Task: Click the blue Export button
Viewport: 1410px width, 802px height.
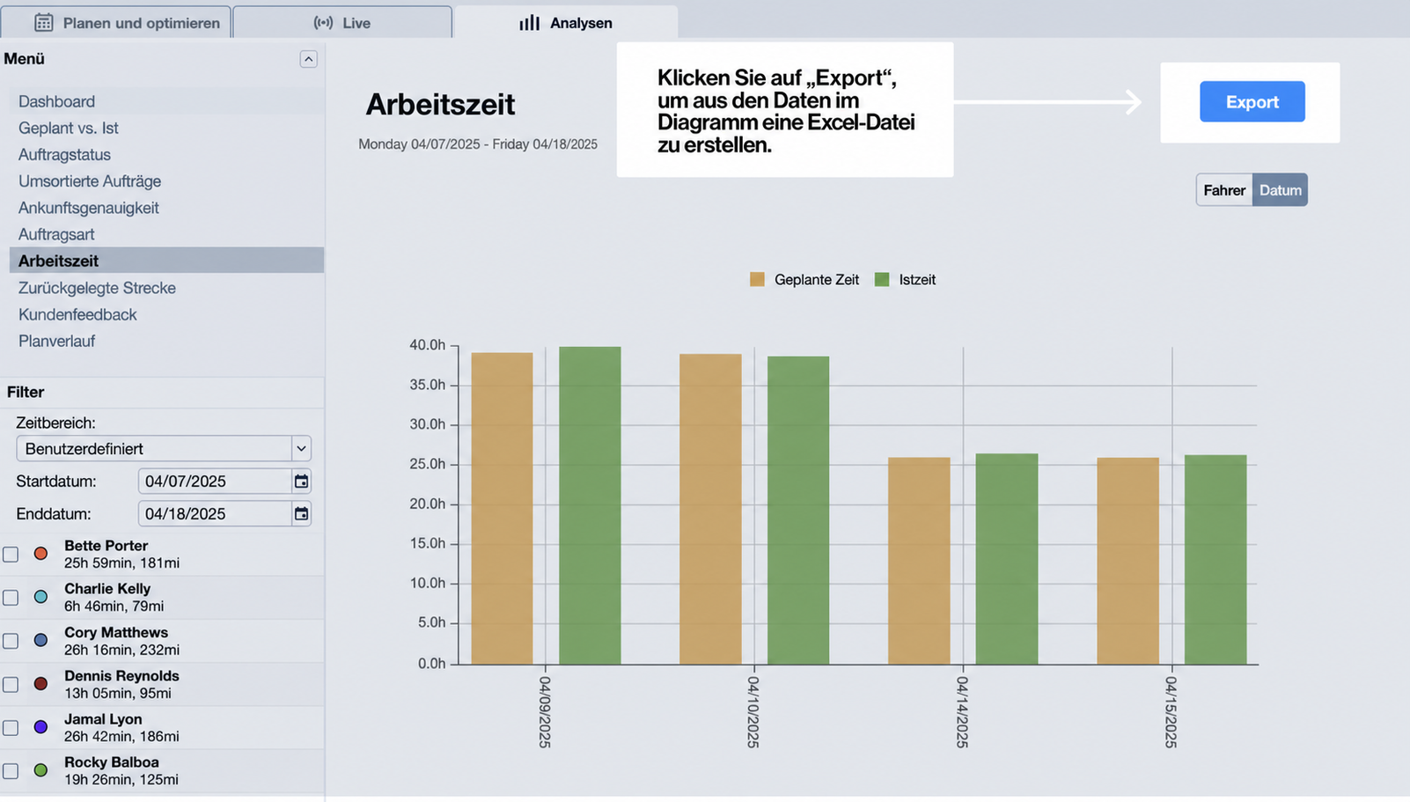Action: [1252, 101]
